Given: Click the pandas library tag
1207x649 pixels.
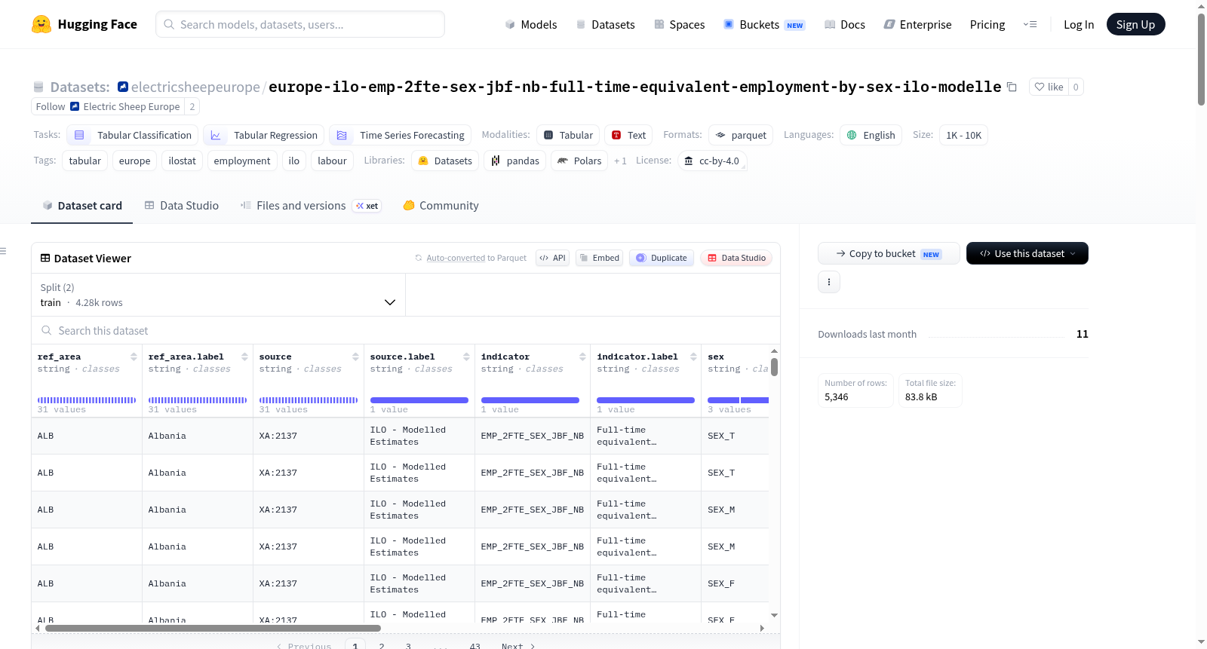Looking at the screenshot, I should [x=515, y=161].
